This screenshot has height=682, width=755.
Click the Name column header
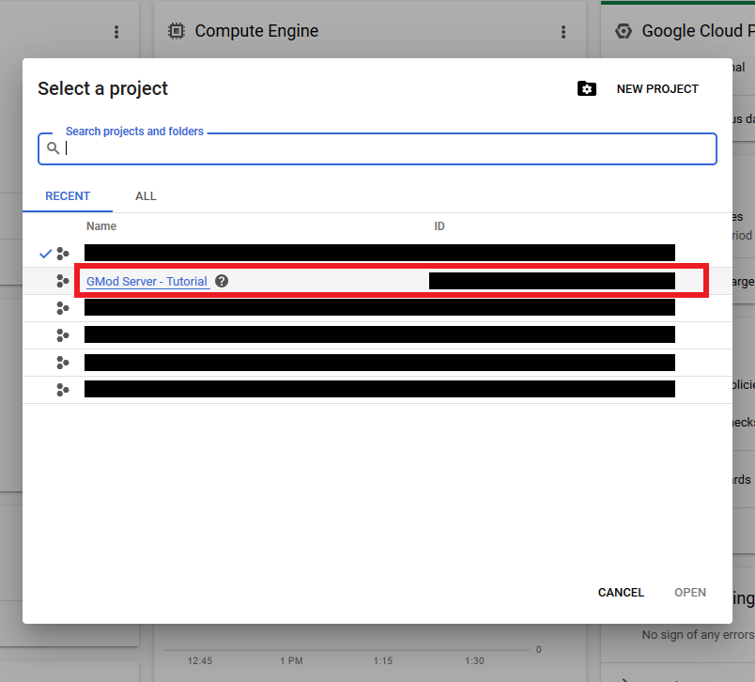pyautogui.click(x=101, y=226)
